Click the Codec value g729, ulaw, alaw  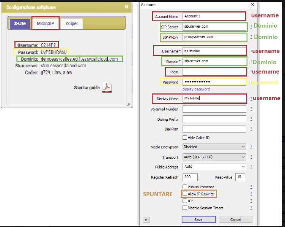point(56,73)
